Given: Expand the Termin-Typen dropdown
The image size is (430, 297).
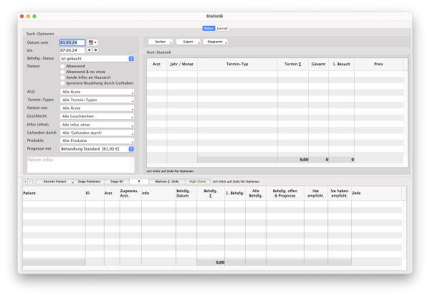Looking at the screenshot, I should click(97, 100).
